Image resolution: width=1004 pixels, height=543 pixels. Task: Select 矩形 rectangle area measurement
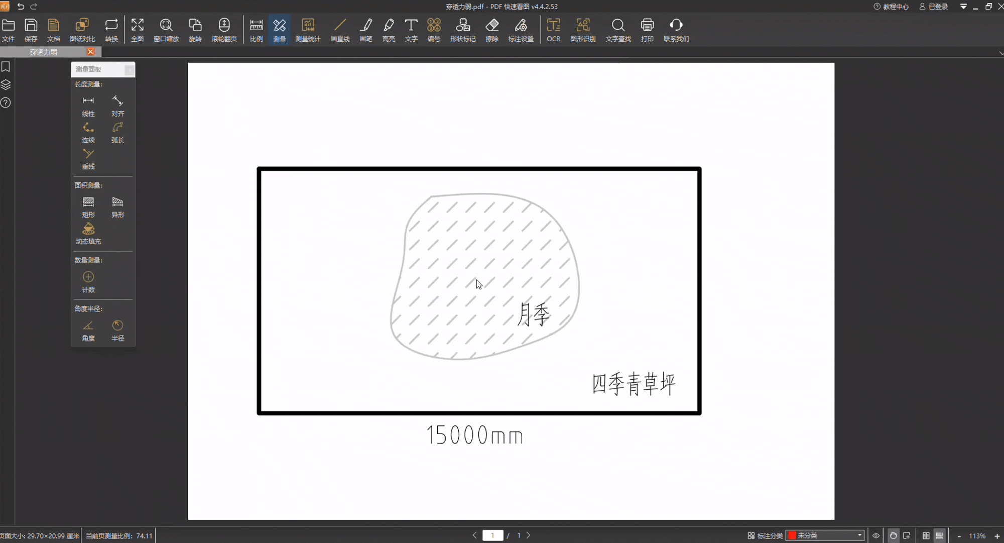point(88,207)
